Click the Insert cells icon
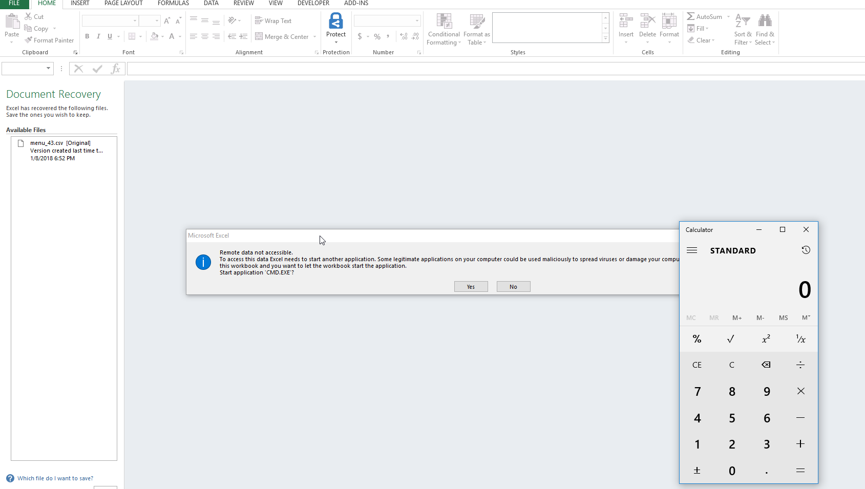The width and height of the screenshot is (865, 489). click(626, 21)
